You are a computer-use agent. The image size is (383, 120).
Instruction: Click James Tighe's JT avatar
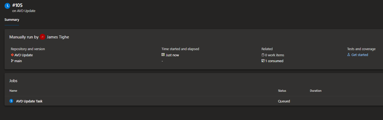42,37
